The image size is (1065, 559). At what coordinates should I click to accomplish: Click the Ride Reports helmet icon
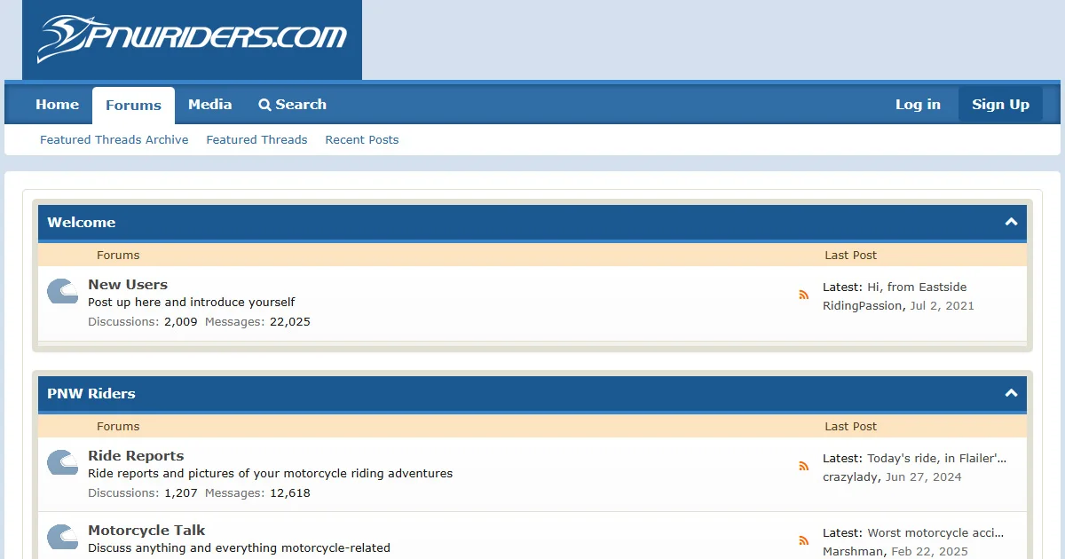click(x=62, y=463)
